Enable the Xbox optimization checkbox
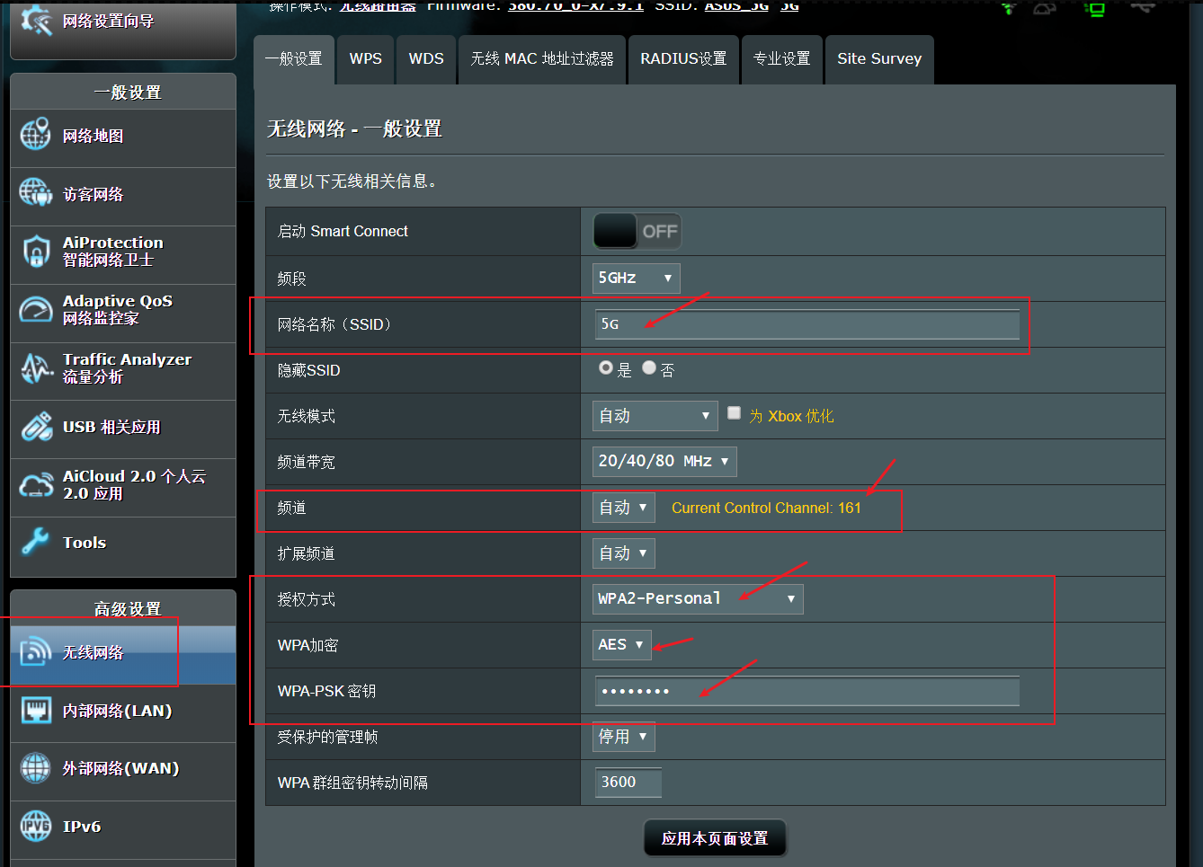Screen dimensions: 1203x867 (x=735, y=413)
